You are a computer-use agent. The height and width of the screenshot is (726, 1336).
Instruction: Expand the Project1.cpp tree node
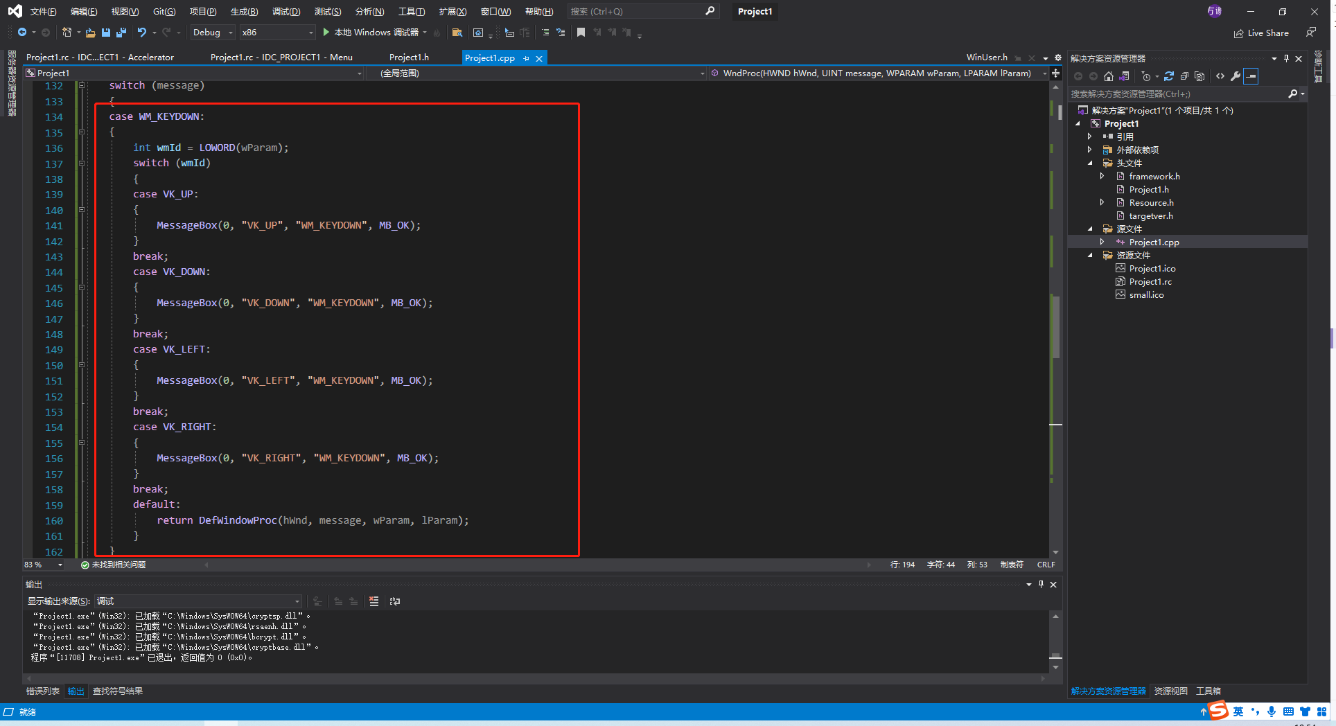(x=1102, y=242)
